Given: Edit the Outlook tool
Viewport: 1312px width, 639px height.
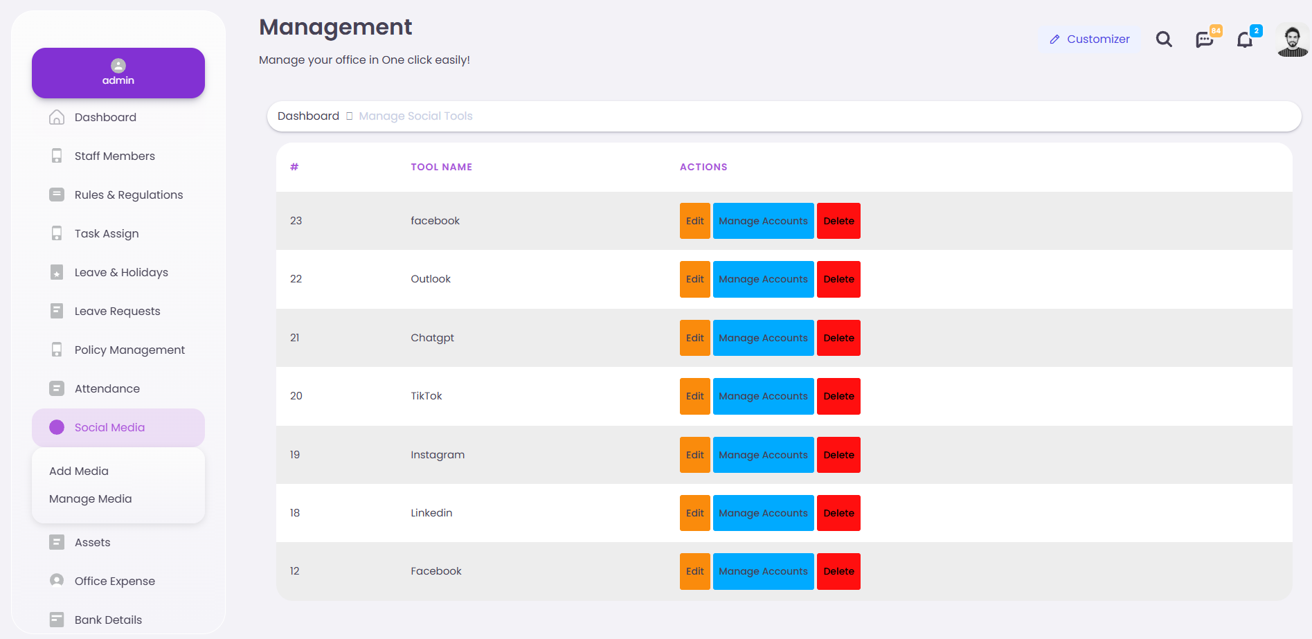Looking at the screenshot, I should pos(695,279).
